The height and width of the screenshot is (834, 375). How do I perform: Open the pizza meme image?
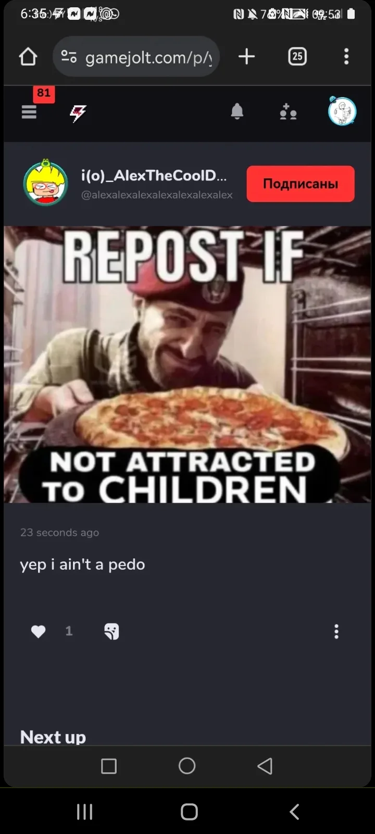tap(187, 364)
